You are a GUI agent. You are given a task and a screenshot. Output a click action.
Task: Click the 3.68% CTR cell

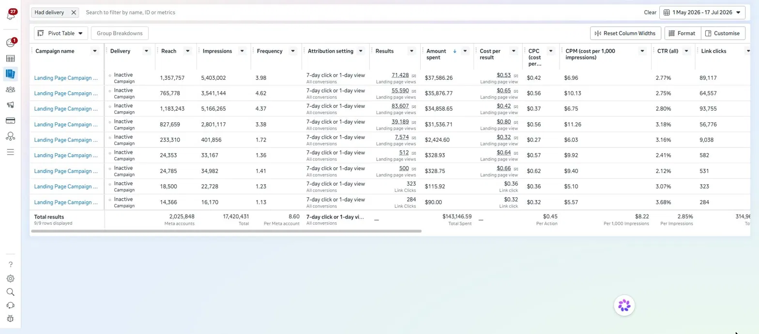point(663,202)
